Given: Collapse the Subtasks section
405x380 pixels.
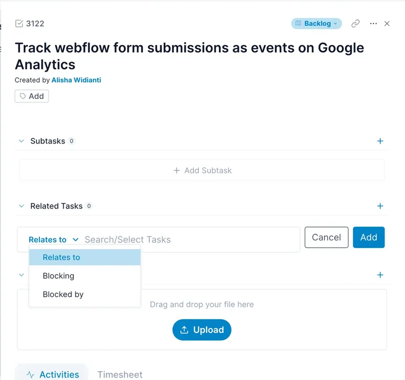Looking at the screenshot, I should tap(22, 141).
